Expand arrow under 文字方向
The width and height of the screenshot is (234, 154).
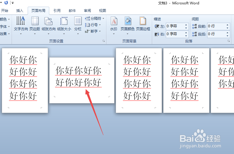pyautogui.click(x=21, y=34)
